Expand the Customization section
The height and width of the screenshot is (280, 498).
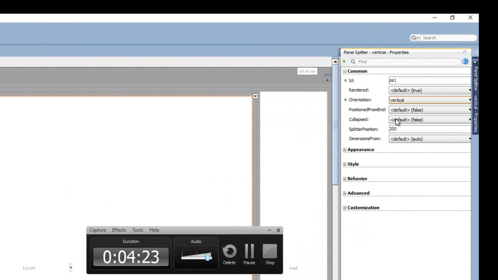tap(344, 208)
